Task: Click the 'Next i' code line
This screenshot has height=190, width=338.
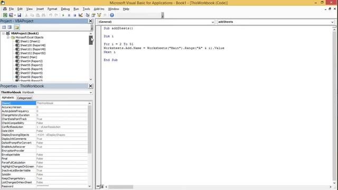Action: (x=109, y=52)
